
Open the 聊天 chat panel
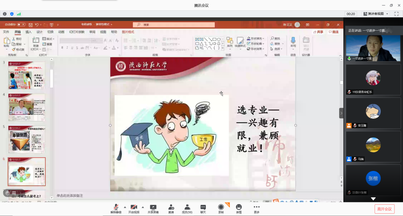point(203,208)
